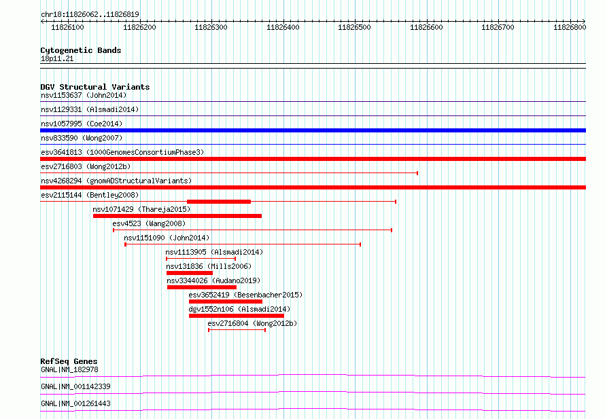Open esv3641813 (1000GenomesConsortiumPhase3) variant label

(122, 152)
